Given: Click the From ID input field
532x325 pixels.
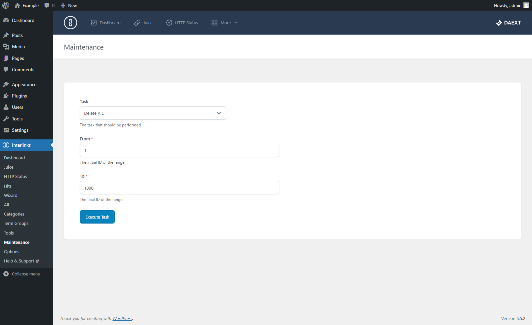Looking at the screenshot, I should (179, 150).
